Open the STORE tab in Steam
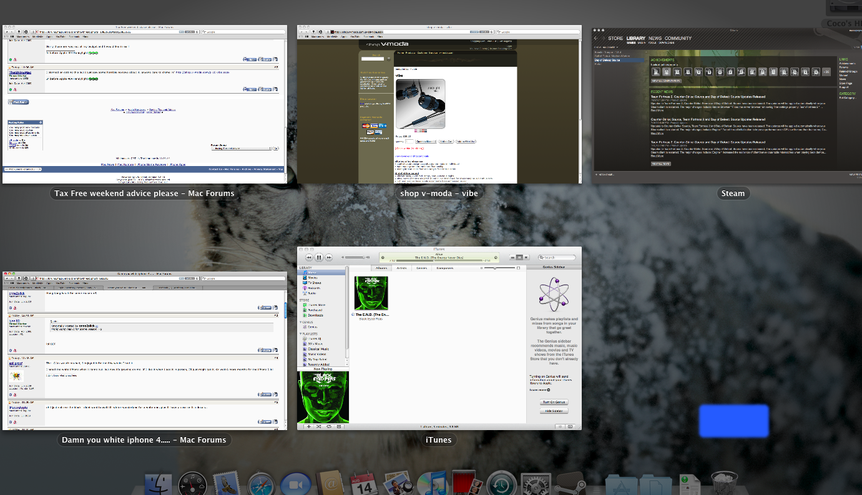The height and width of the screenshot is (495, 862). point(615,38)
